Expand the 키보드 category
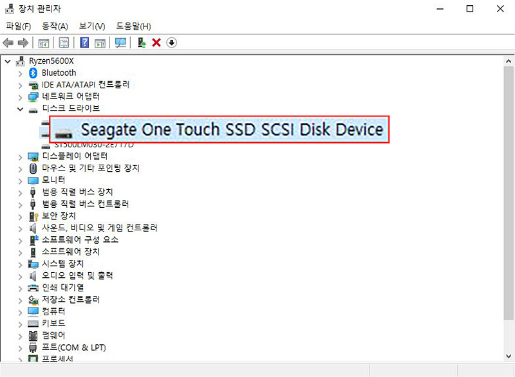515x377 pixels. (21, 324)
